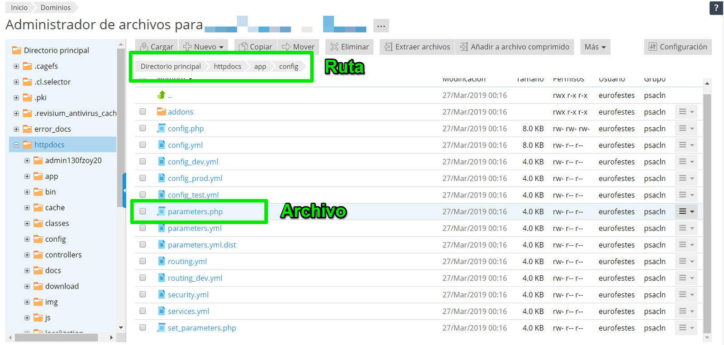Click the services.yml file icon
Image resolution: width=724 pixels, height=345 pixels.
point(162,311)
